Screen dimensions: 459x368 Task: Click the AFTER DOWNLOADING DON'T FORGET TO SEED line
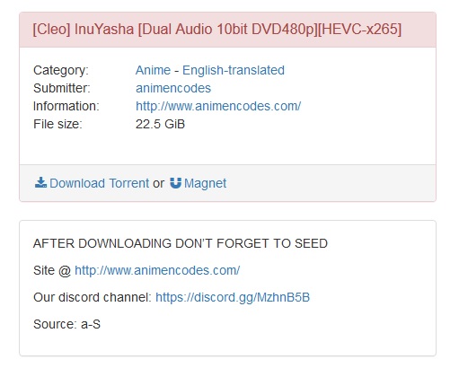pos(181,243)
